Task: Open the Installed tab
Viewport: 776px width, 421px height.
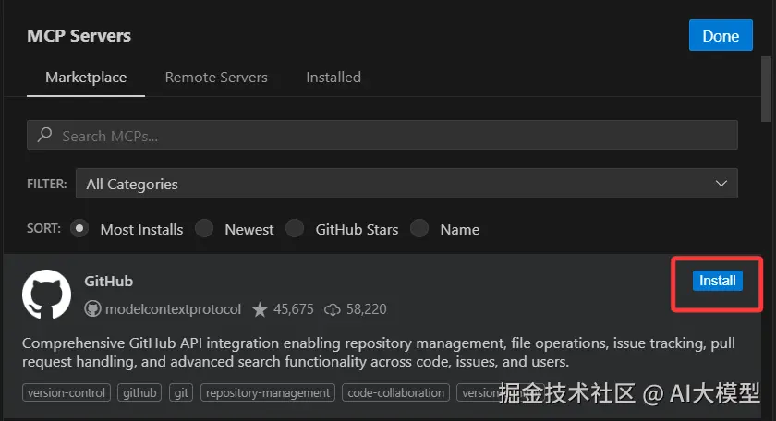Action: tap(333, 78)
